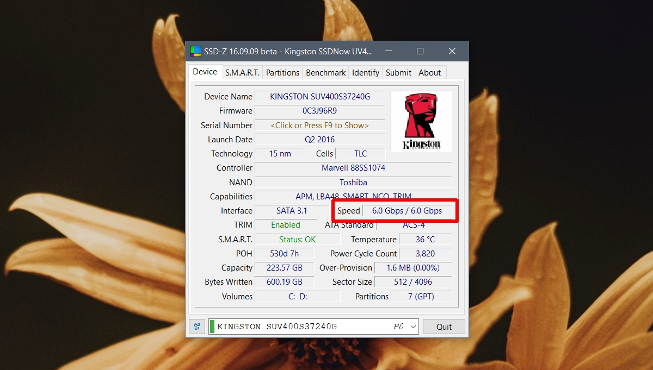653x370 pixels.
Task: Reveal the serial number field
Action: 320,125
